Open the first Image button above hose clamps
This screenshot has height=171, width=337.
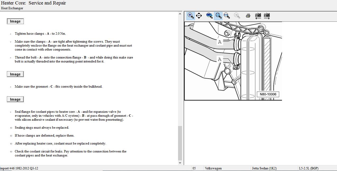(x=15, y=21)
